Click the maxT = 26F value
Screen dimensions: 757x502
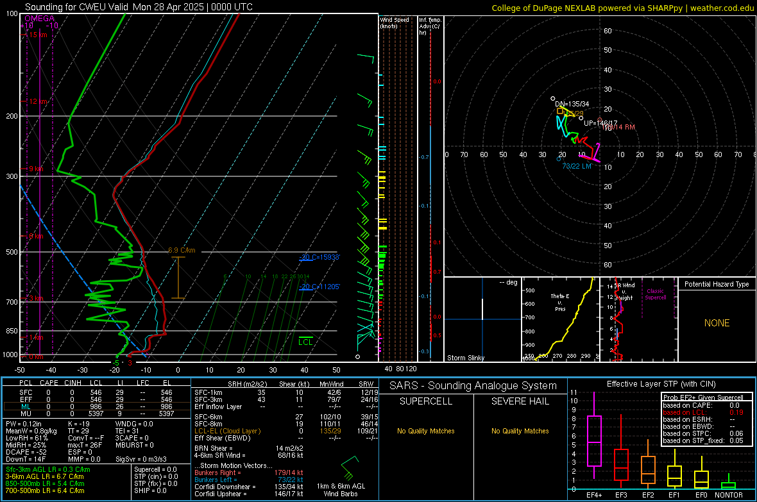(85, 445)
